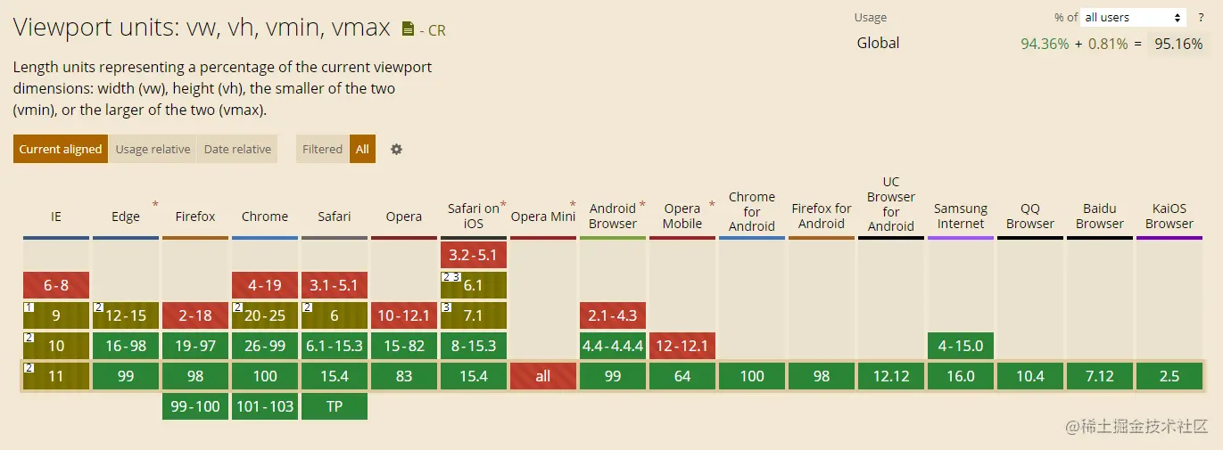1223x450 pixels.
Task: Expand Firefox 99-100 future versions cell
Action: [195, 406]
